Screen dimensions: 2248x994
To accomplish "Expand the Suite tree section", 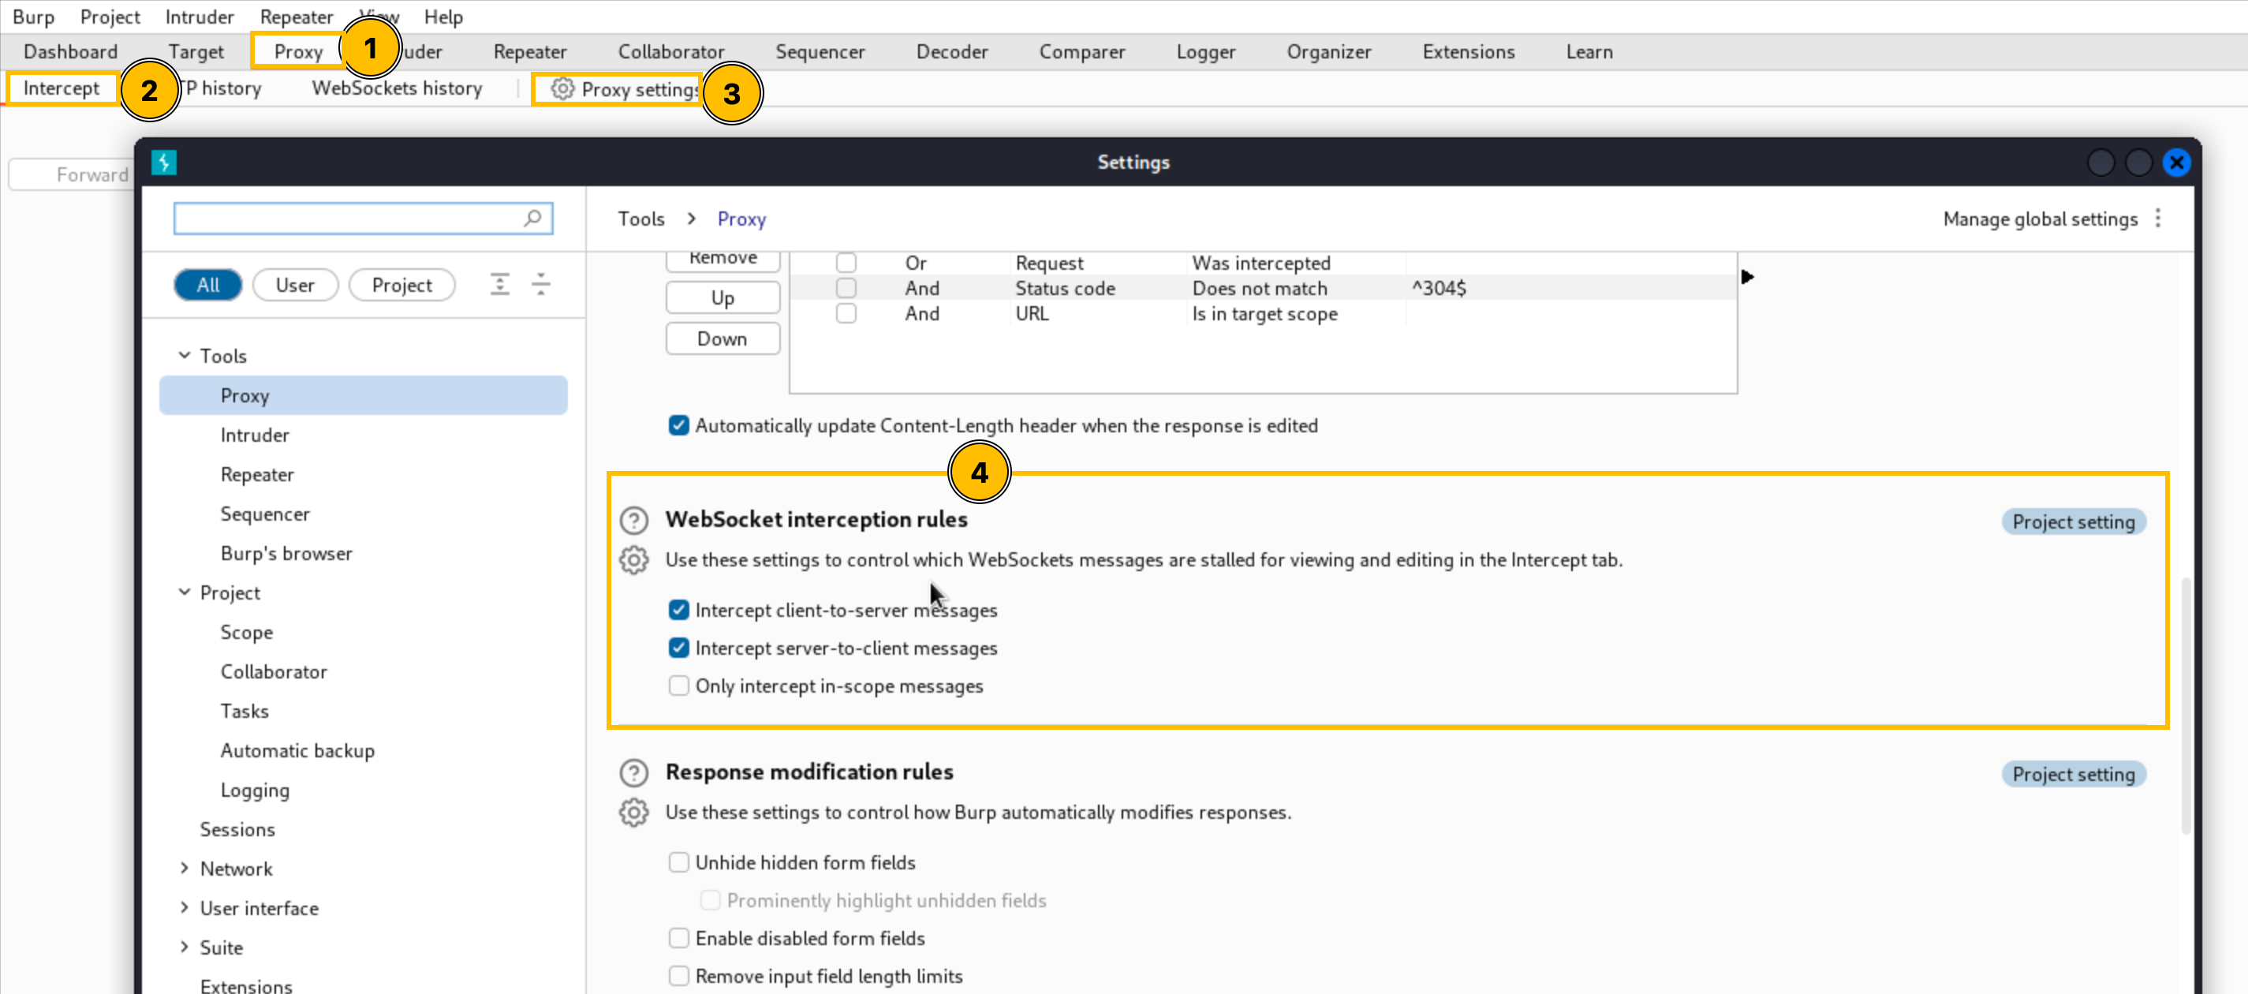I will coord(184,947).
